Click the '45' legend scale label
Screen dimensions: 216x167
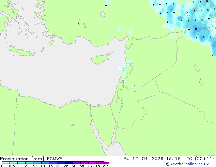point(97,166)
